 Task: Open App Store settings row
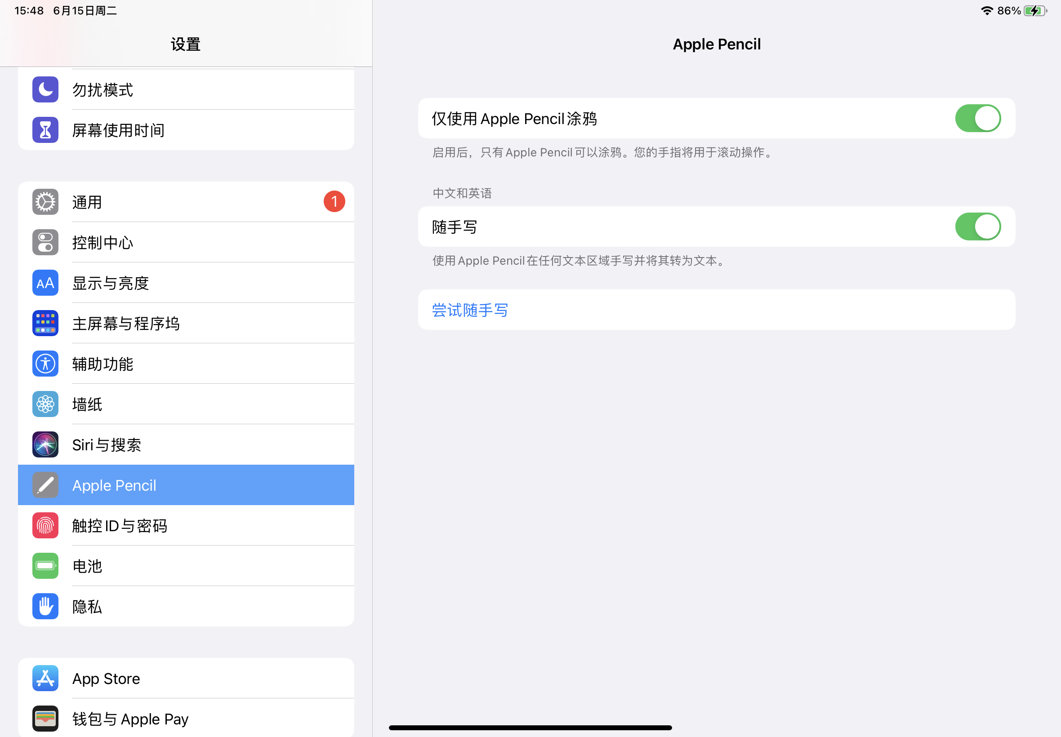coord(106,679)
